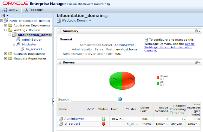Click the search go arrow icon
Viewport: 203px width, 132px height.
coord(120,99)
